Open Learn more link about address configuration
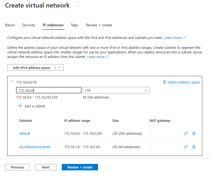This screenshot has width=210, height=176. point(173,38)
